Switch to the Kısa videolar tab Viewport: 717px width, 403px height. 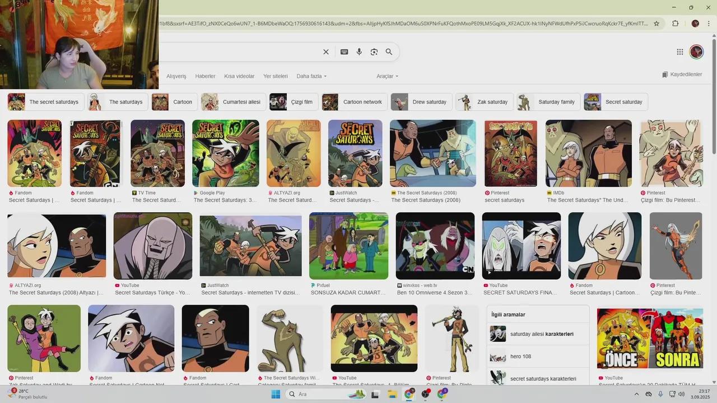coord(239,76)
